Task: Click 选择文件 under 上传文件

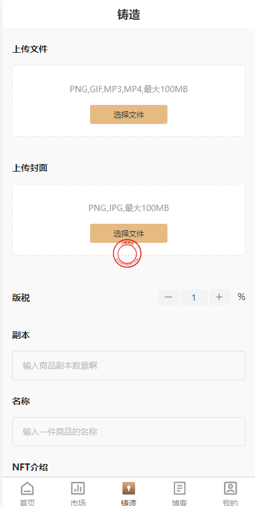Action: [x=129, y=114]
